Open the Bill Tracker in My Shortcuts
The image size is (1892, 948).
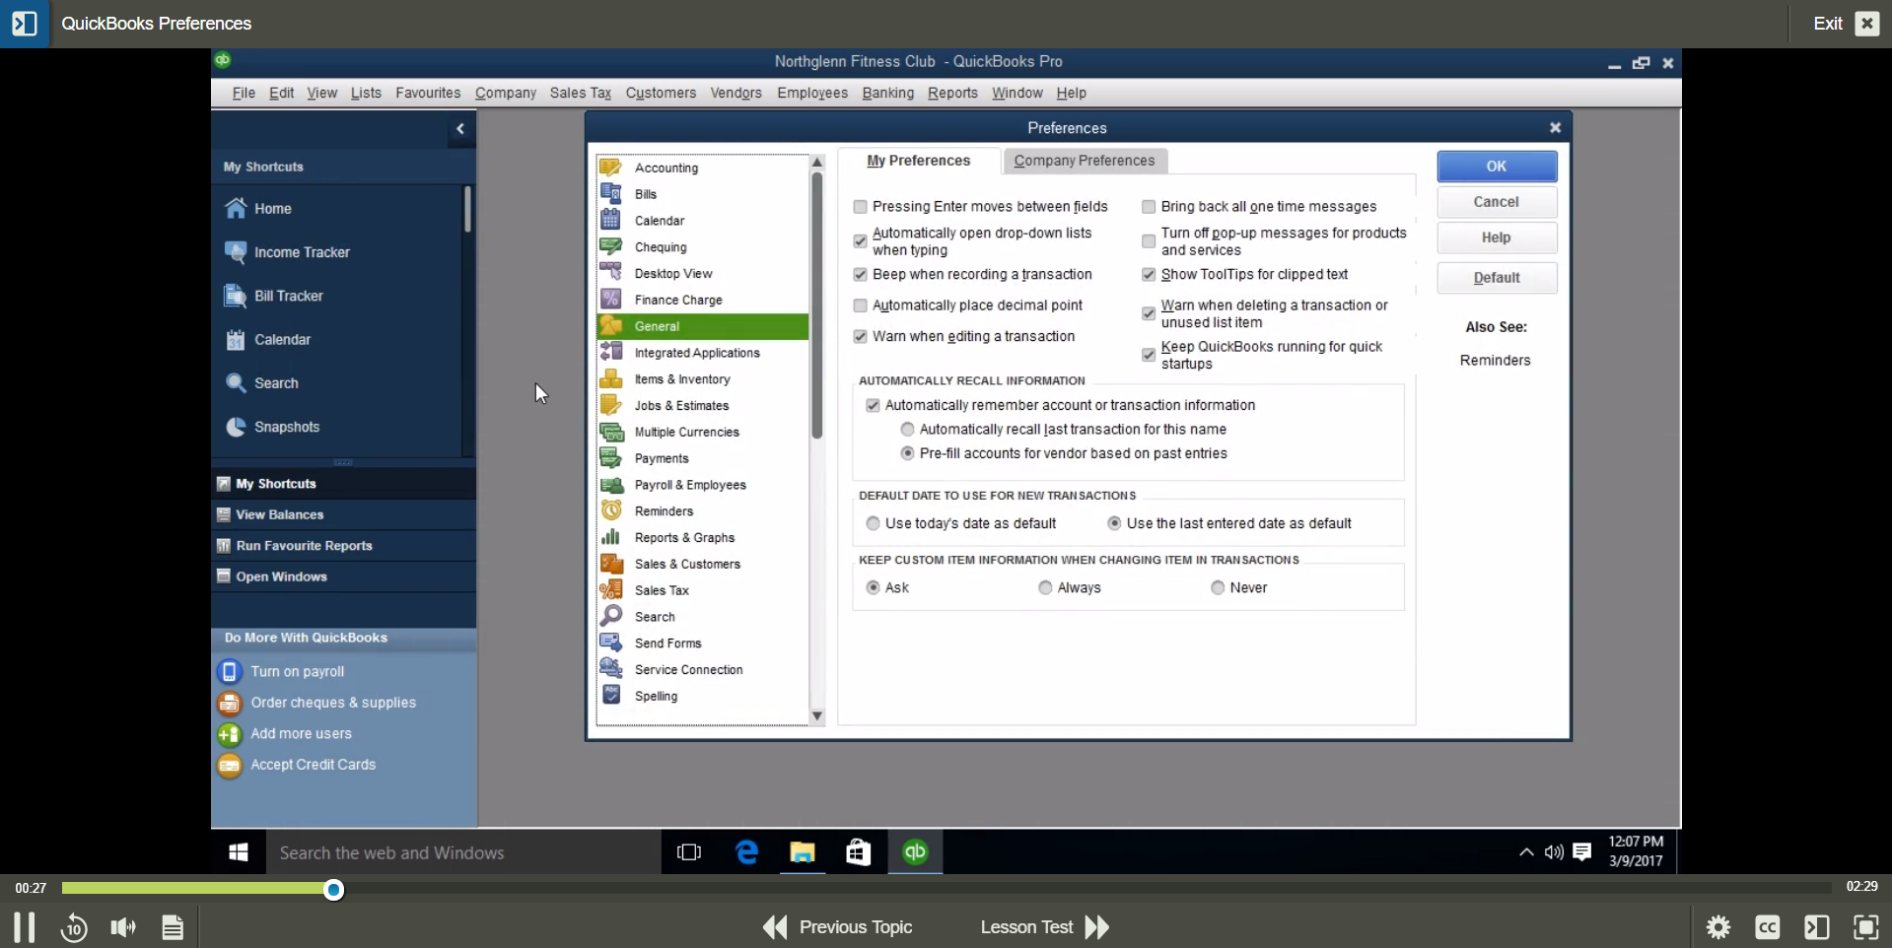click(x=287, y=295)
